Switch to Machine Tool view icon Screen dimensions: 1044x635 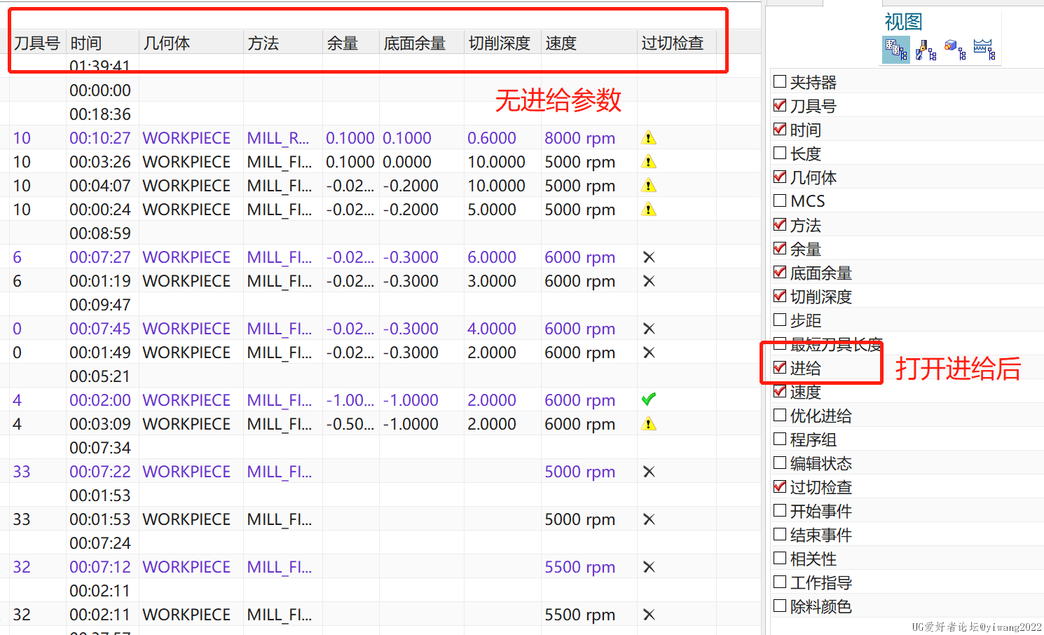926,50
